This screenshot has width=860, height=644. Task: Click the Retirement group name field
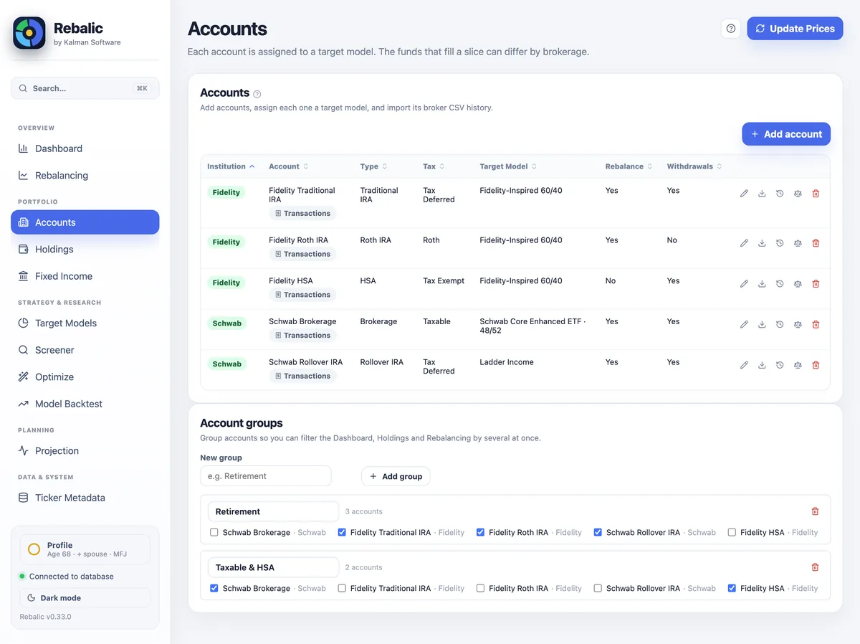273,511
